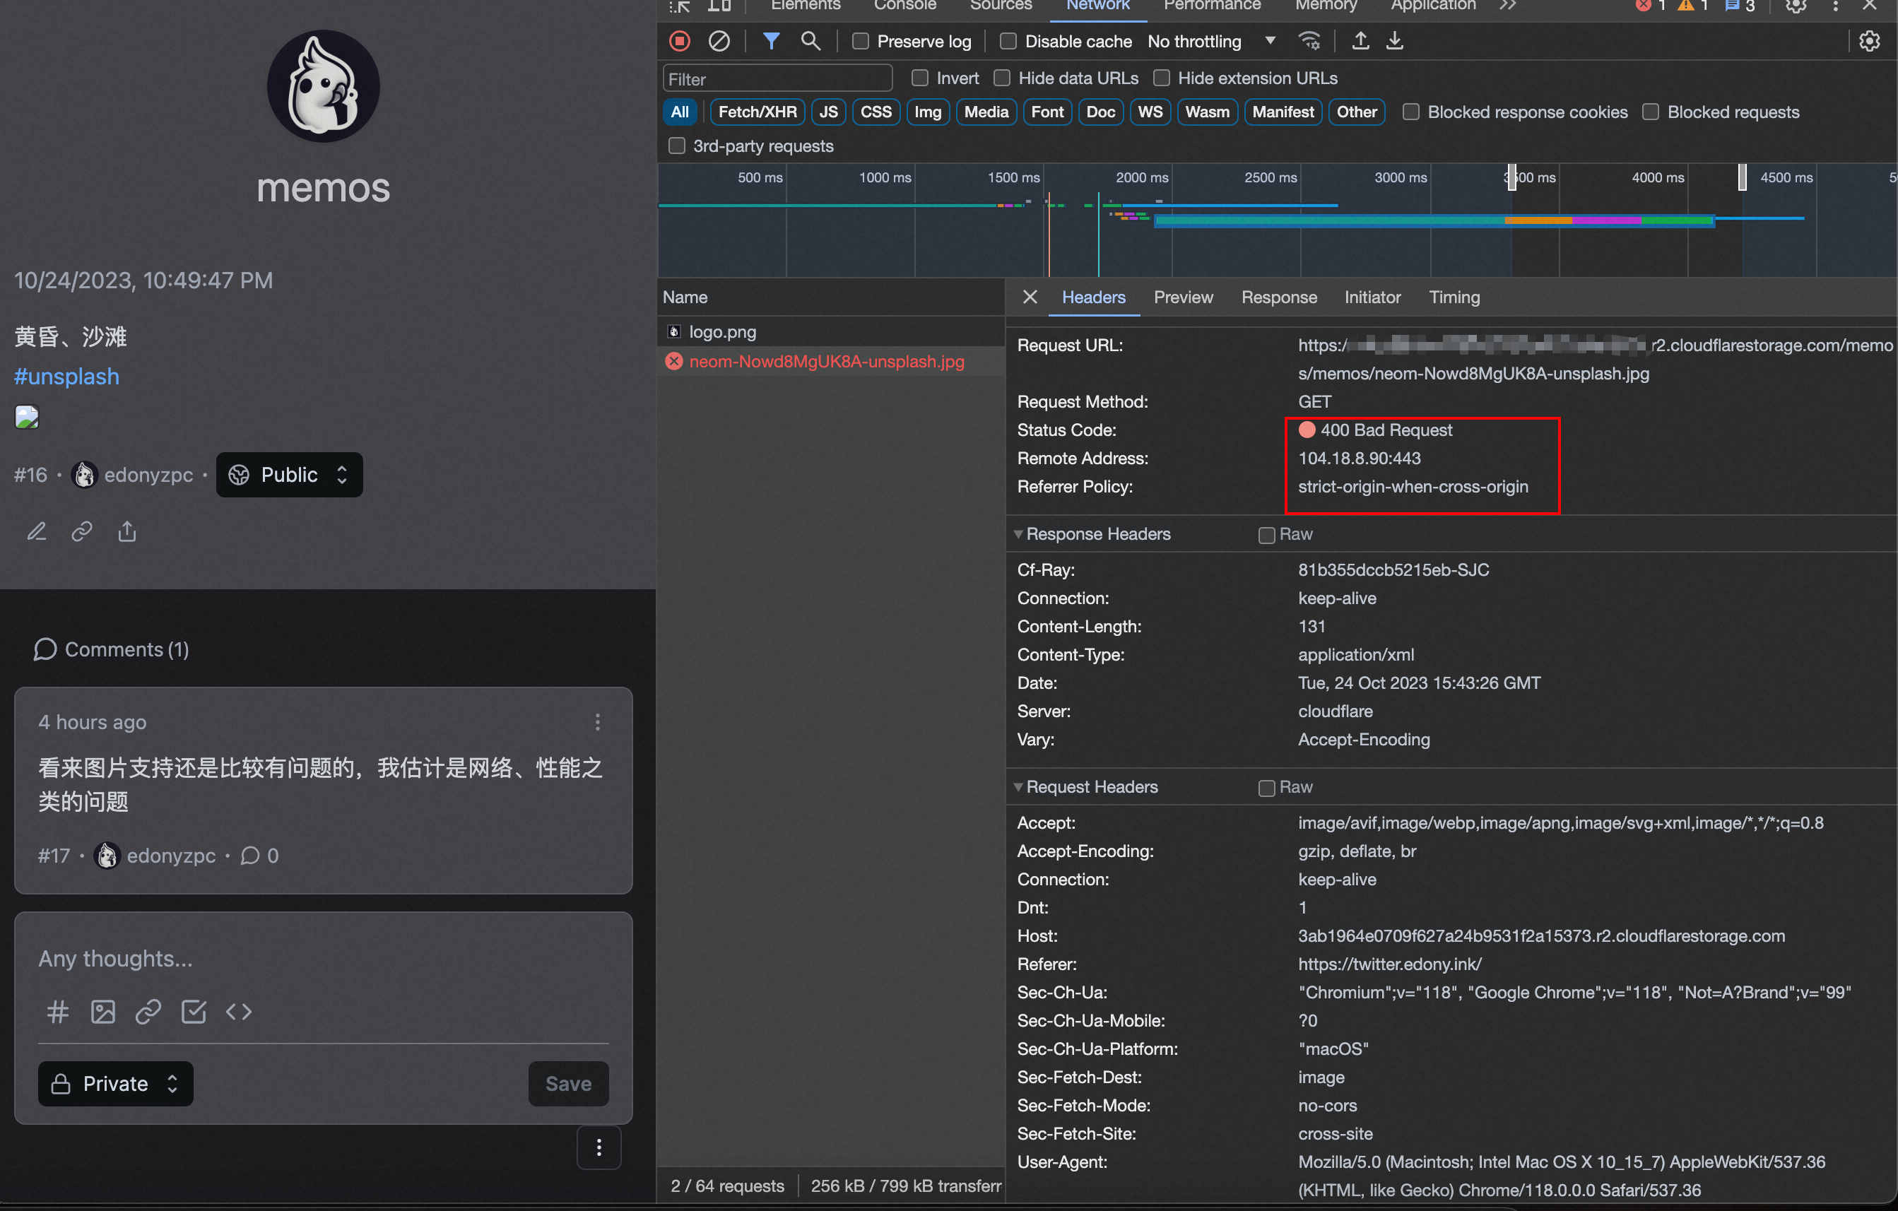Screen dimensions: 1898x1211
Task: Stop recording network log
Action: (680, 41)
